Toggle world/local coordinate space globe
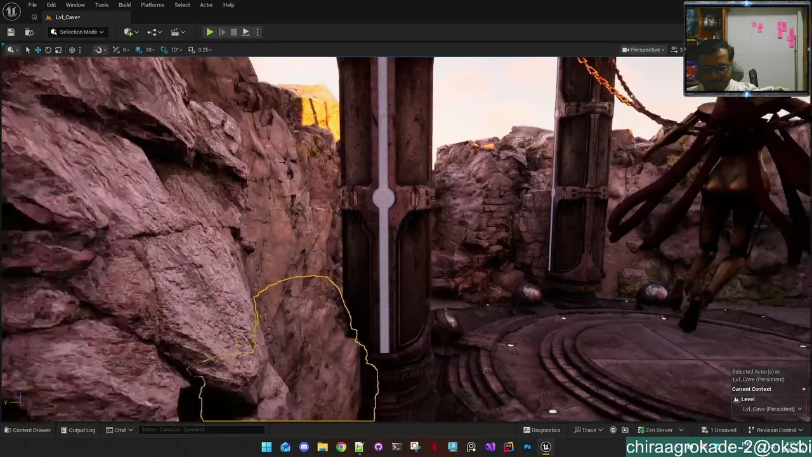 pyautogui.click(x=72, y=50)
